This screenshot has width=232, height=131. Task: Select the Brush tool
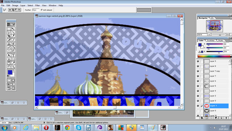13,40
